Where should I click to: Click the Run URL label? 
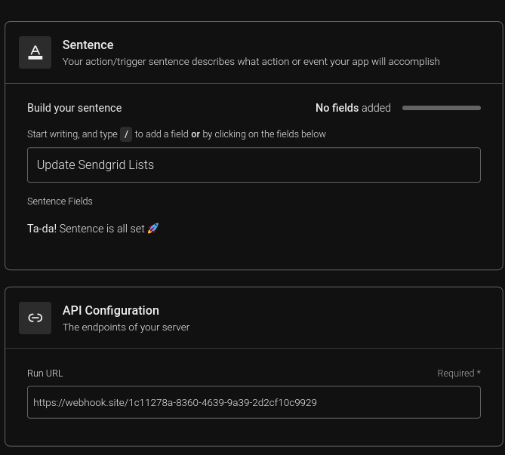tap(45, 374)
